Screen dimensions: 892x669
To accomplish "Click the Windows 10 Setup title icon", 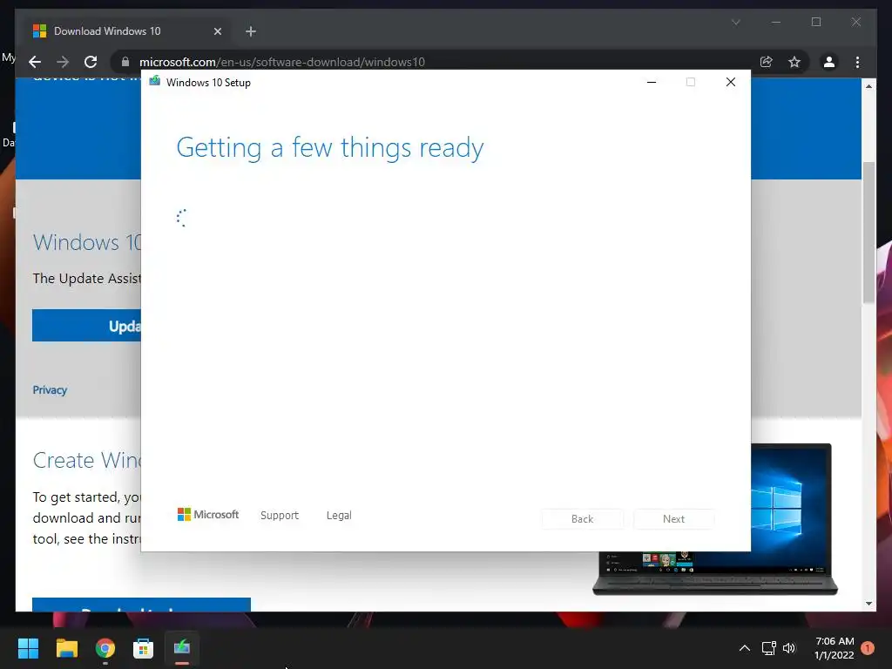I will [155, 81].
